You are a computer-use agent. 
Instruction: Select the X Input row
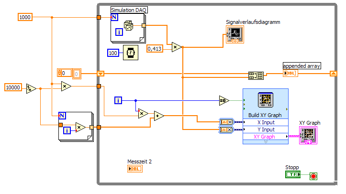(266, 122)
